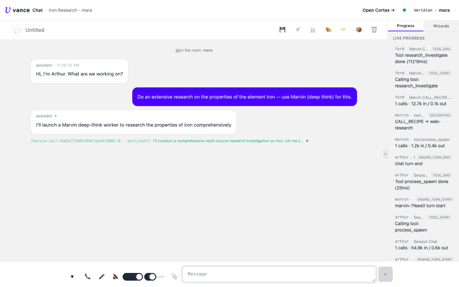Screen dimensions: 459x287
Task: Click the 'I'll launch a Marvin deep-think worker' message
Action: pos(133,122)
